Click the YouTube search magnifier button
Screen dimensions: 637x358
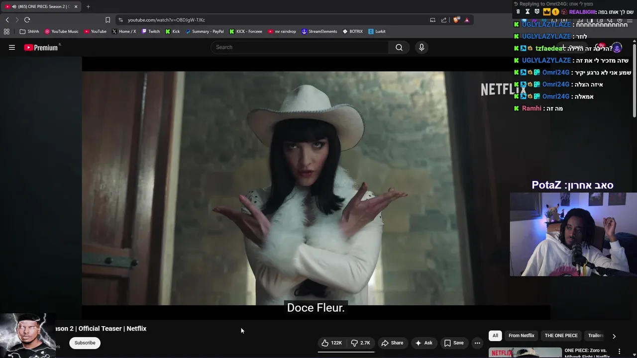pos(399,47)
